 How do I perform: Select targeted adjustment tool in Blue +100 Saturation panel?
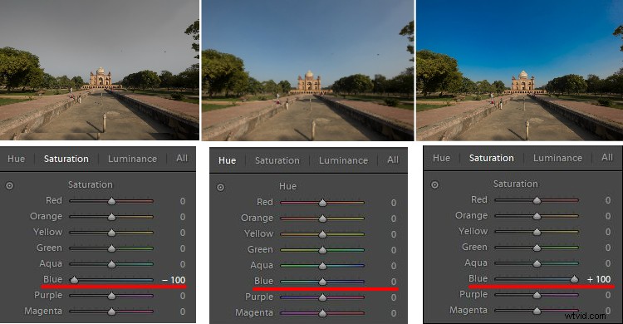[434, 184]
